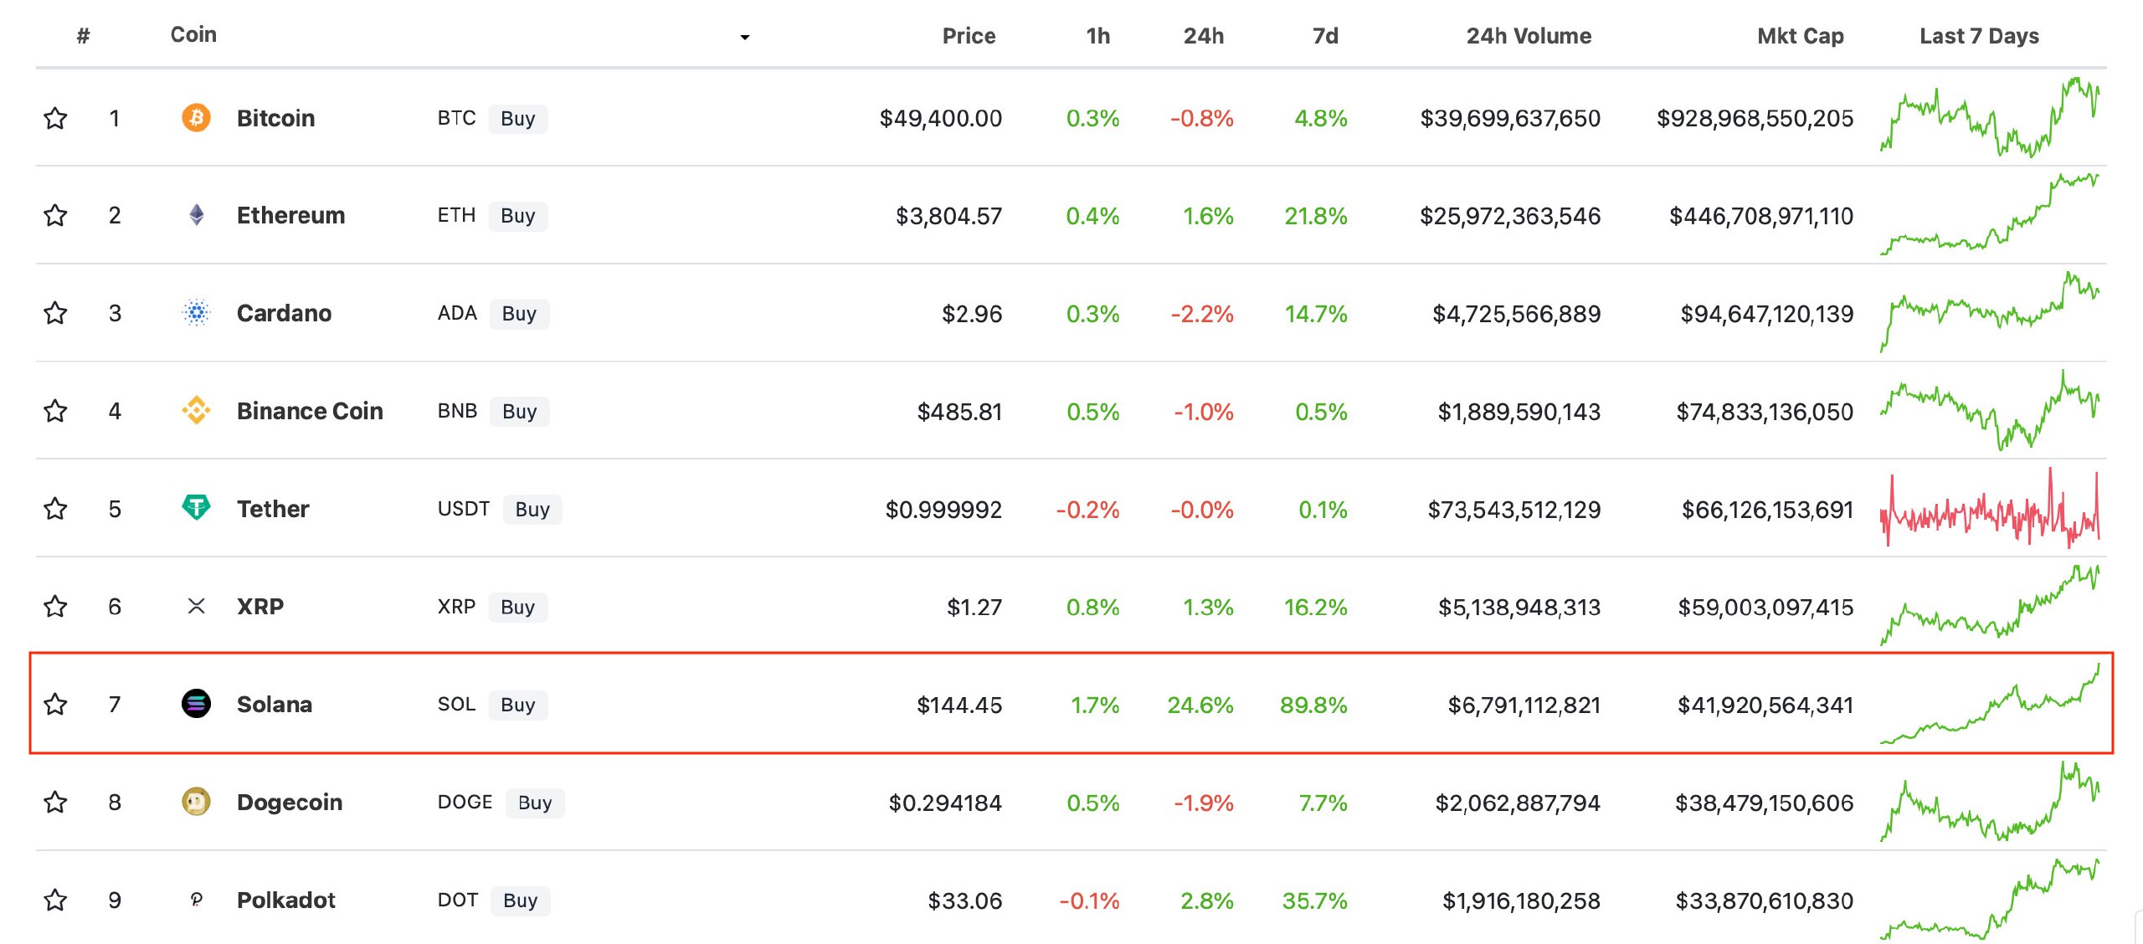2143x944 pixels.
Task: Click the Buy button for XRP
Action: tap(517, 607)
